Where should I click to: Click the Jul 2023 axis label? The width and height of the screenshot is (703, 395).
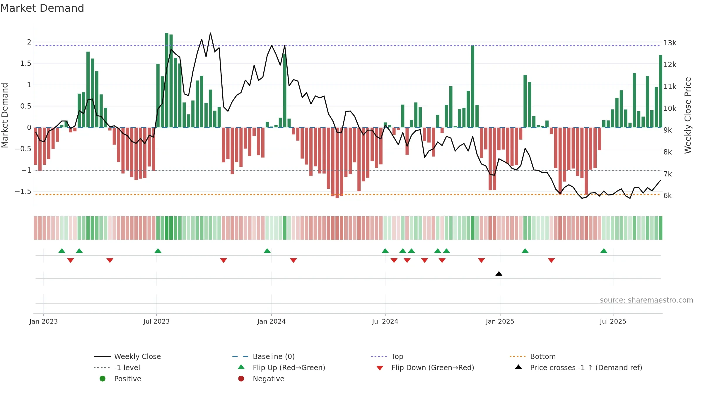156,322
